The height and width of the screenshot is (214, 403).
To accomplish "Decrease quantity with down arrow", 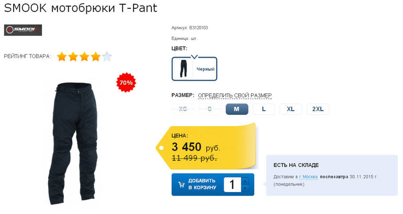I will 245,188.
